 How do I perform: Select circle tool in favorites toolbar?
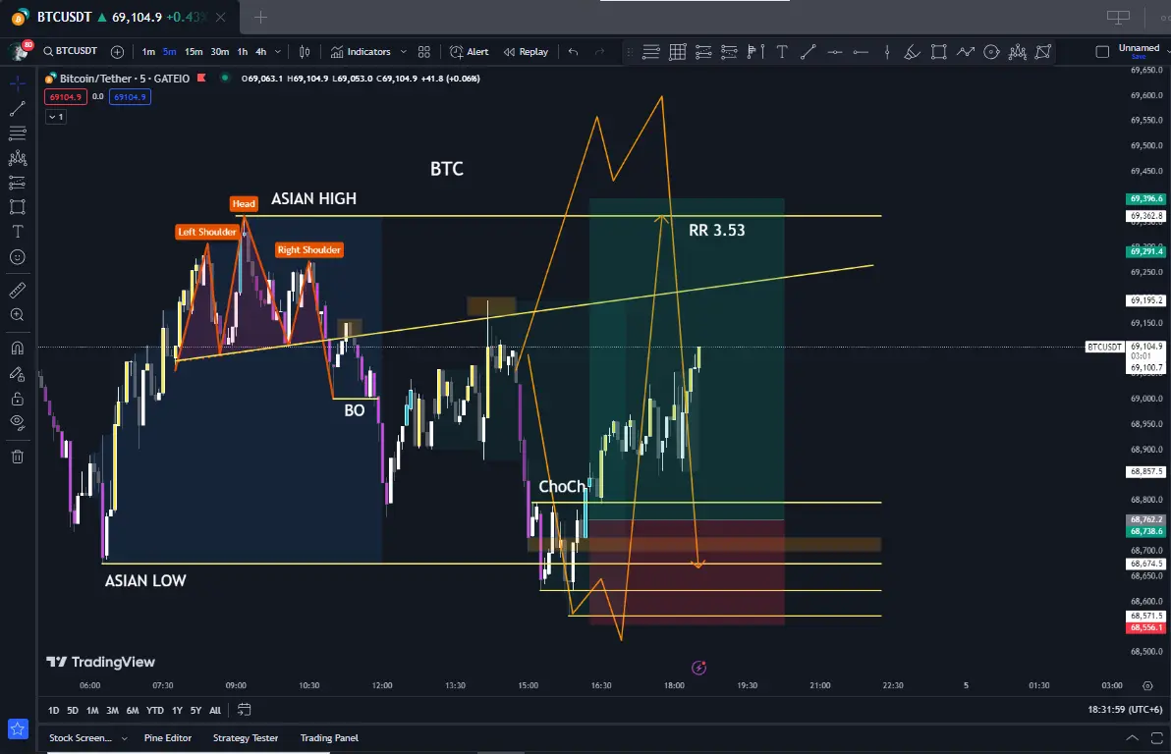[991, 51]
